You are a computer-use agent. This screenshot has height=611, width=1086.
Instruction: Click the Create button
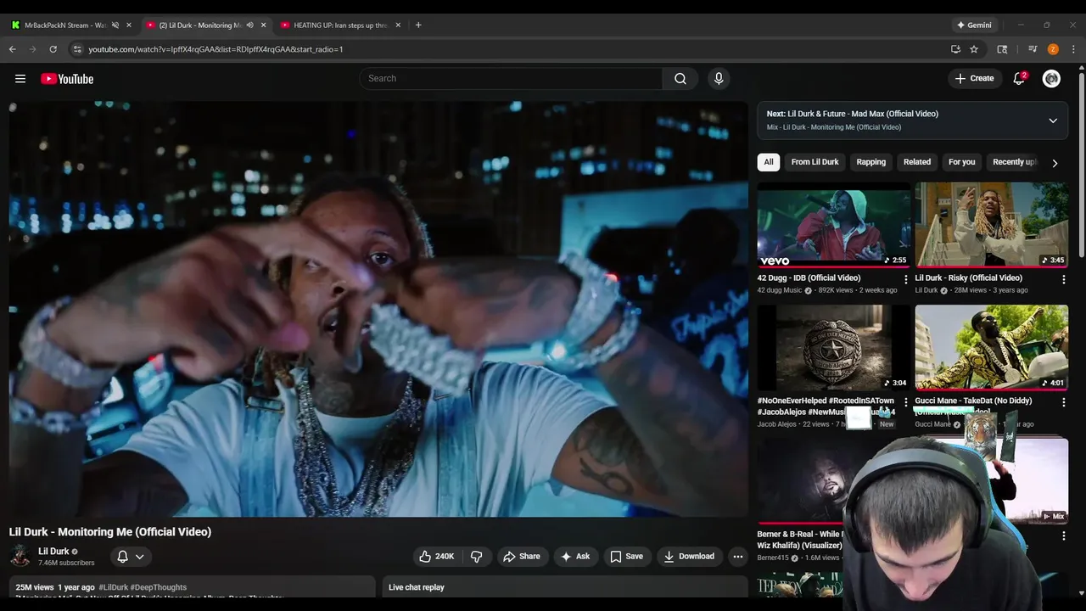point(974,78)
